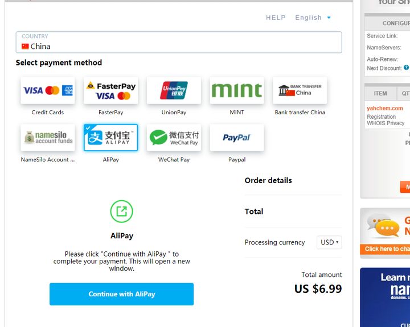Open the Country selector showing China
This screenshot has width=410, height=327.
pos(179,42)
